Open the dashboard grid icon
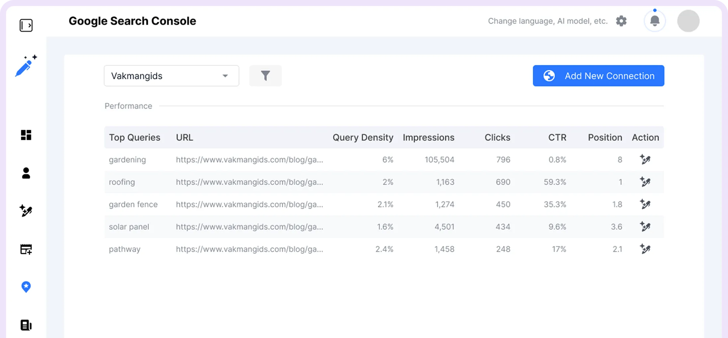728x338 pixels. pos(26,135)
